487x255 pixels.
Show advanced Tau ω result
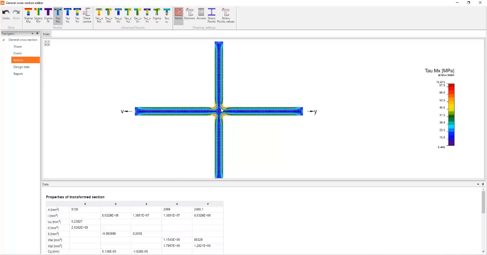point(166,15)
